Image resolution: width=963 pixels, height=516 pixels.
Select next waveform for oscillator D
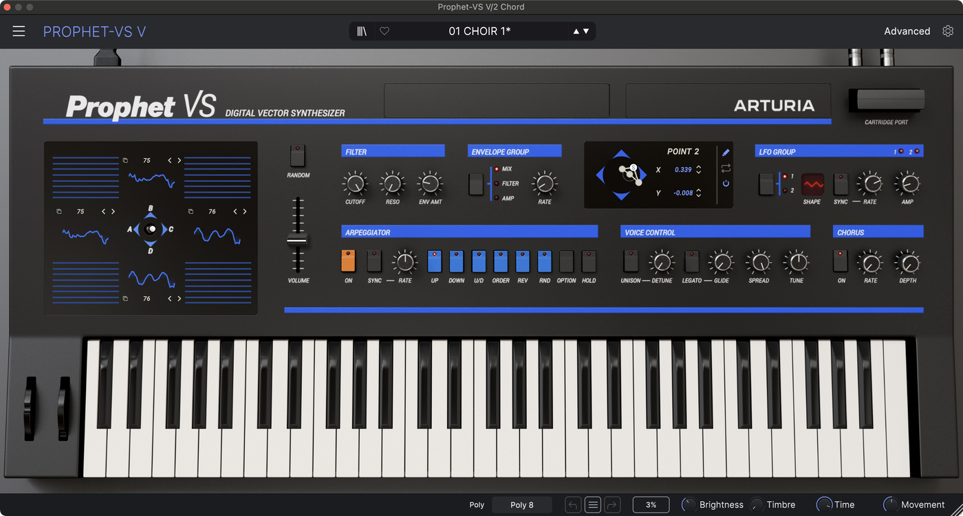(x=180, y=299)
